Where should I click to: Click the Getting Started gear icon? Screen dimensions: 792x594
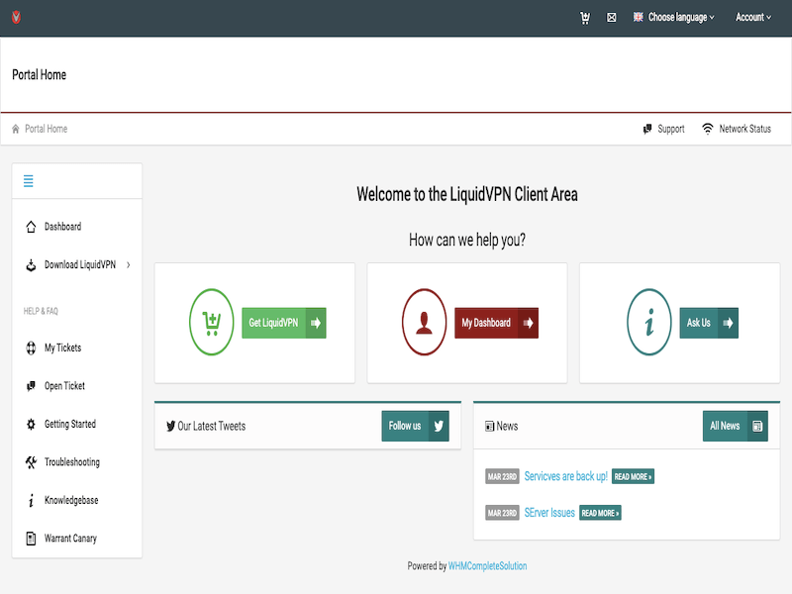pyautogui.click(x=31, y=424)
